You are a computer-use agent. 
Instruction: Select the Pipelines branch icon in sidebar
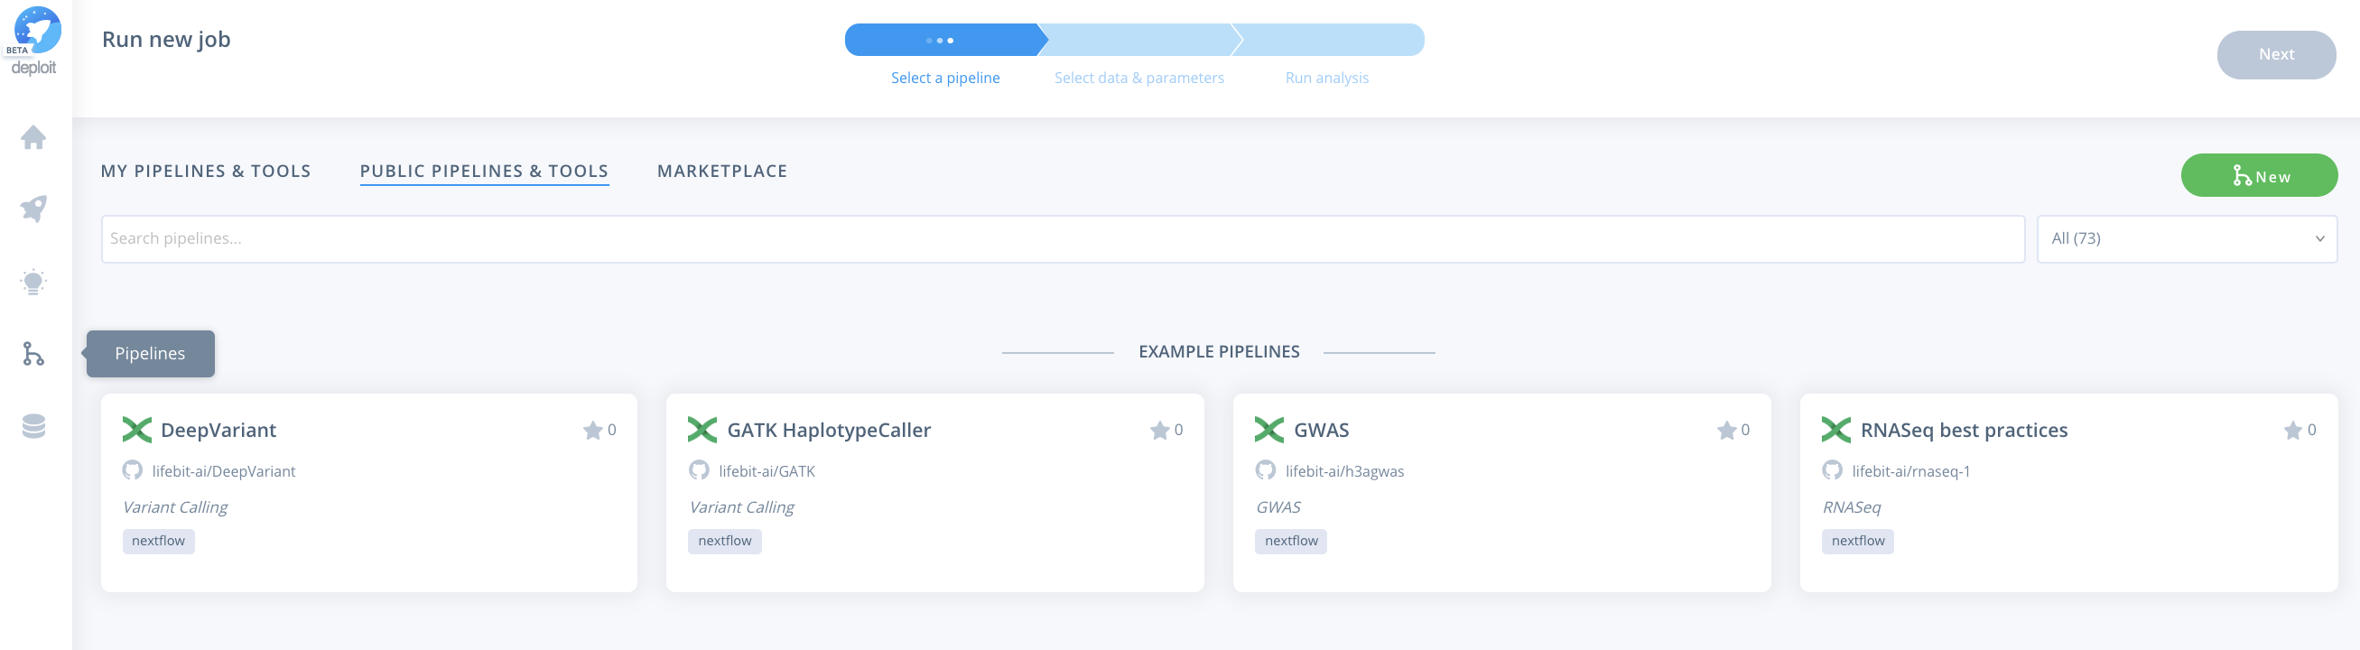(x=34, y=354)
